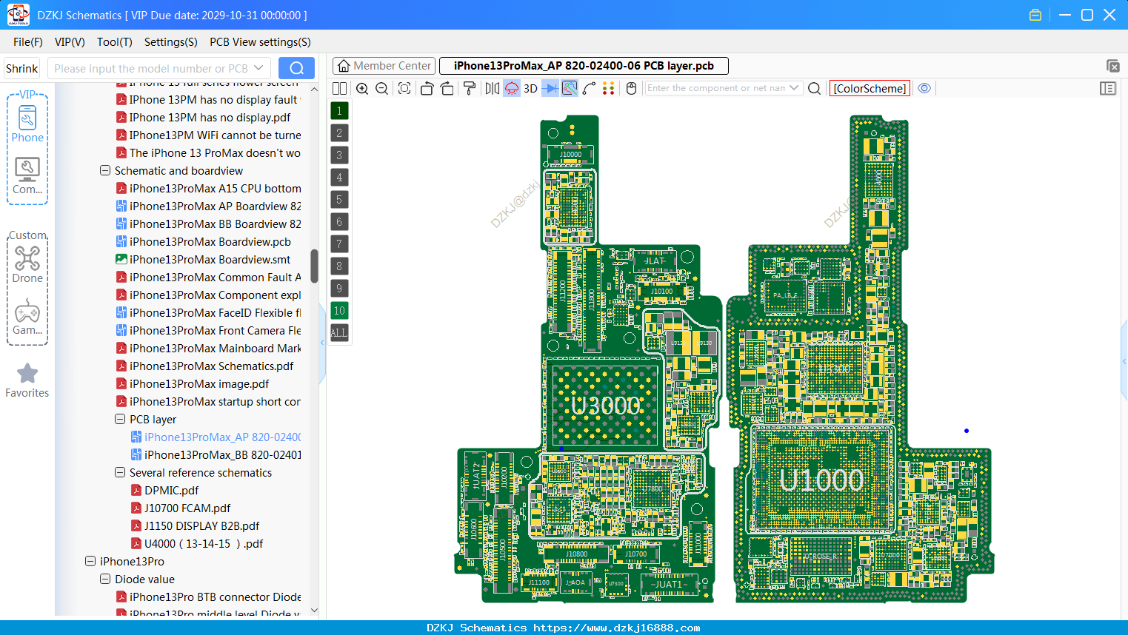Click the window list icon
This screenshot has width=1128, height=635.
tap(1112, 66)
